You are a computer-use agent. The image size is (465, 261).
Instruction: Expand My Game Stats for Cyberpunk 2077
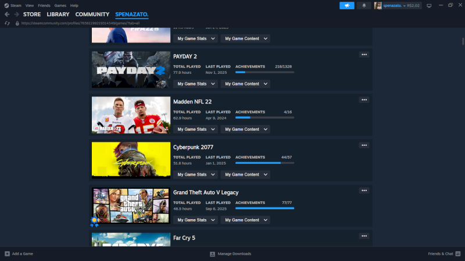pos(195,175)
